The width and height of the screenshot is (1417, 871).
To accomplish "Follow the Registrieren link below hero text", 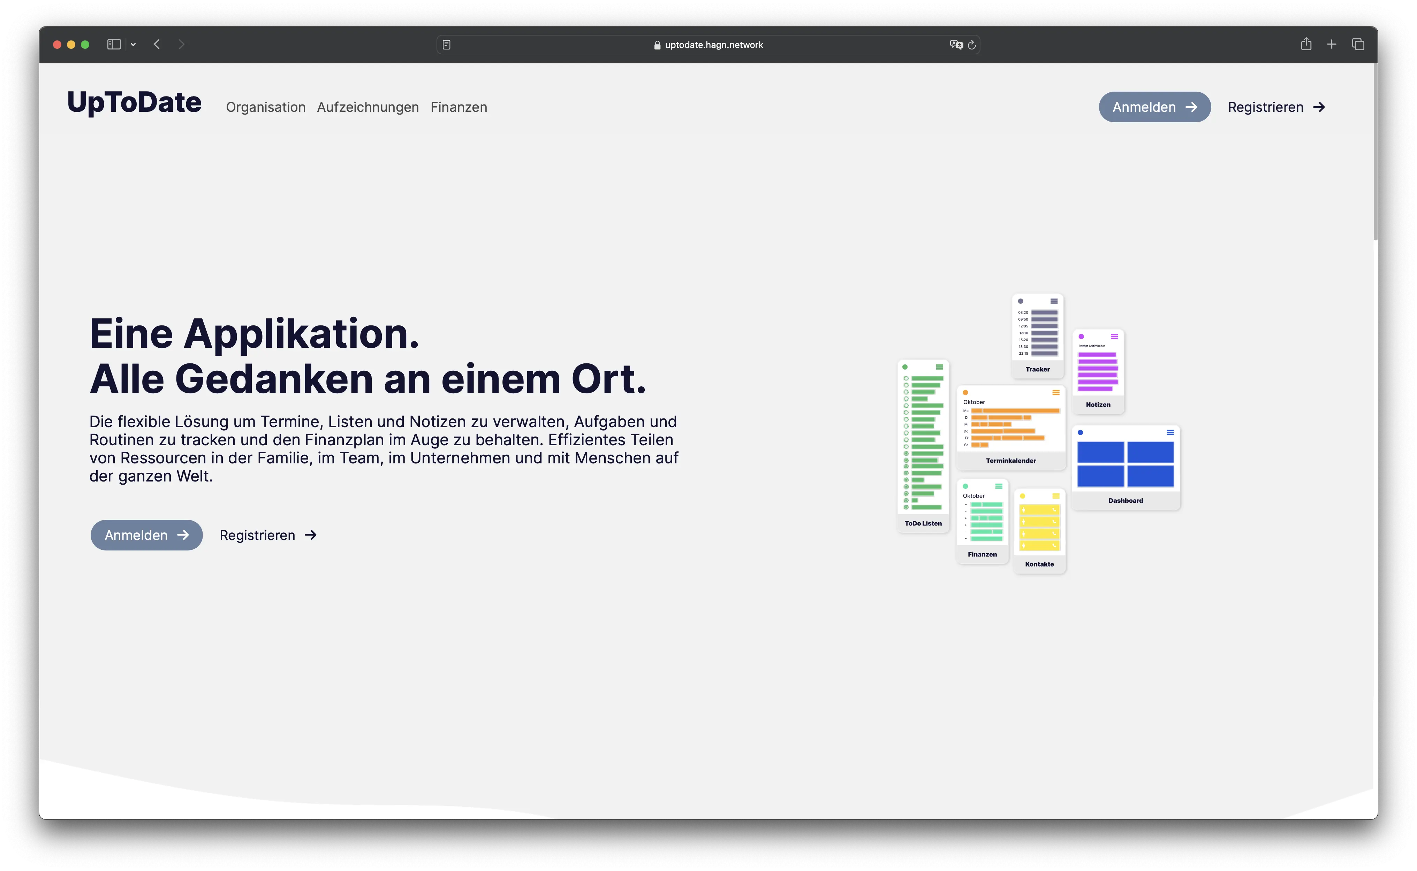I will pyautogui.click(x=268, y=535).
